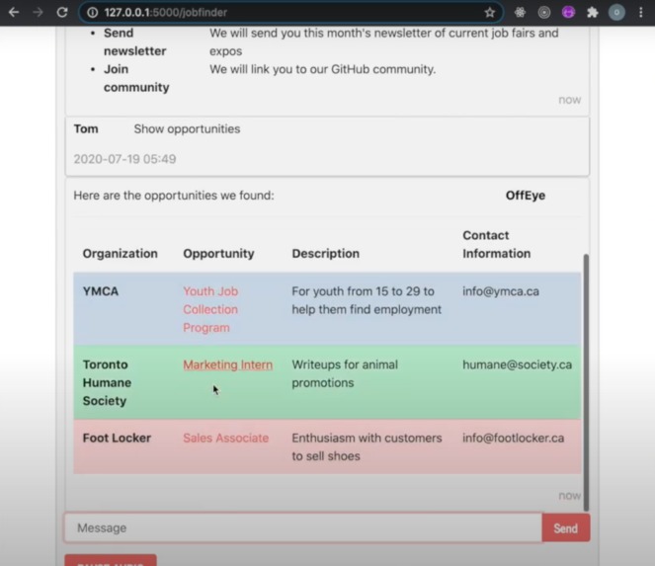Click into the Message input field
Image resolution: width=655 pixels, height=566 pixels.
point(303,528)
